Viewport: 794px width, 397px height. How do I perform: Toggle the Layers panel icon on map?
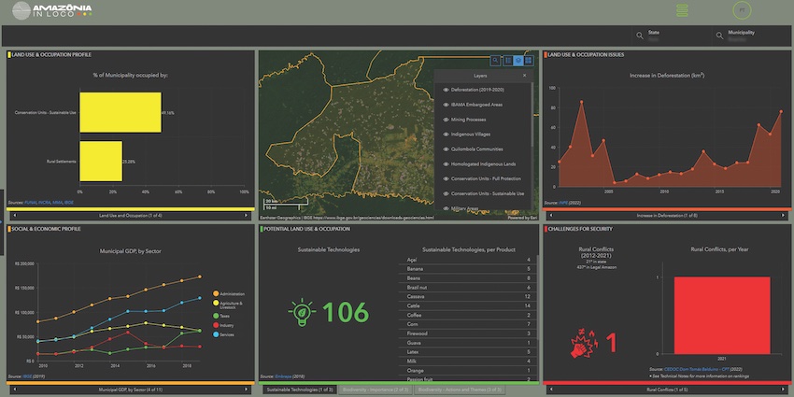point(518,59)
